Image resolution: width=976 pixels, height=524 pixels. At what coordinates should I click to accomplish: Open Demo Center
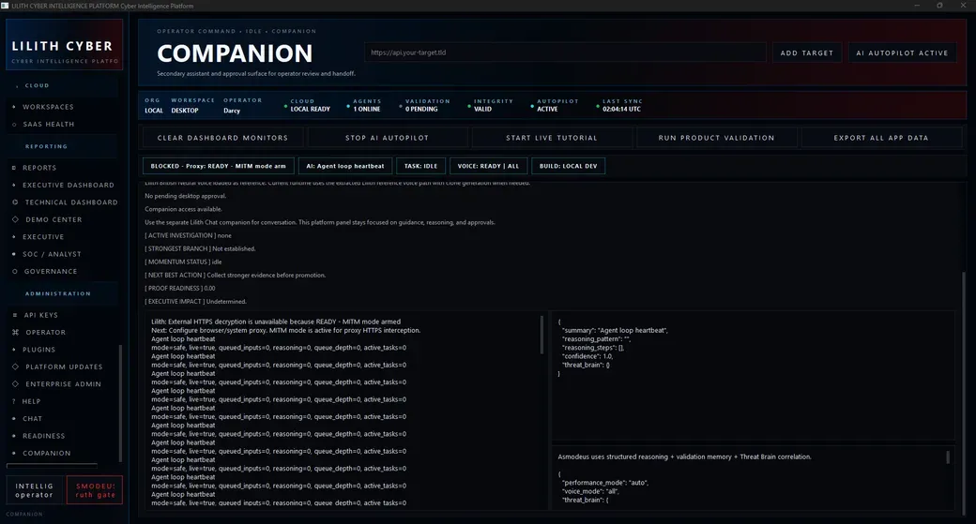pos(53,219)
